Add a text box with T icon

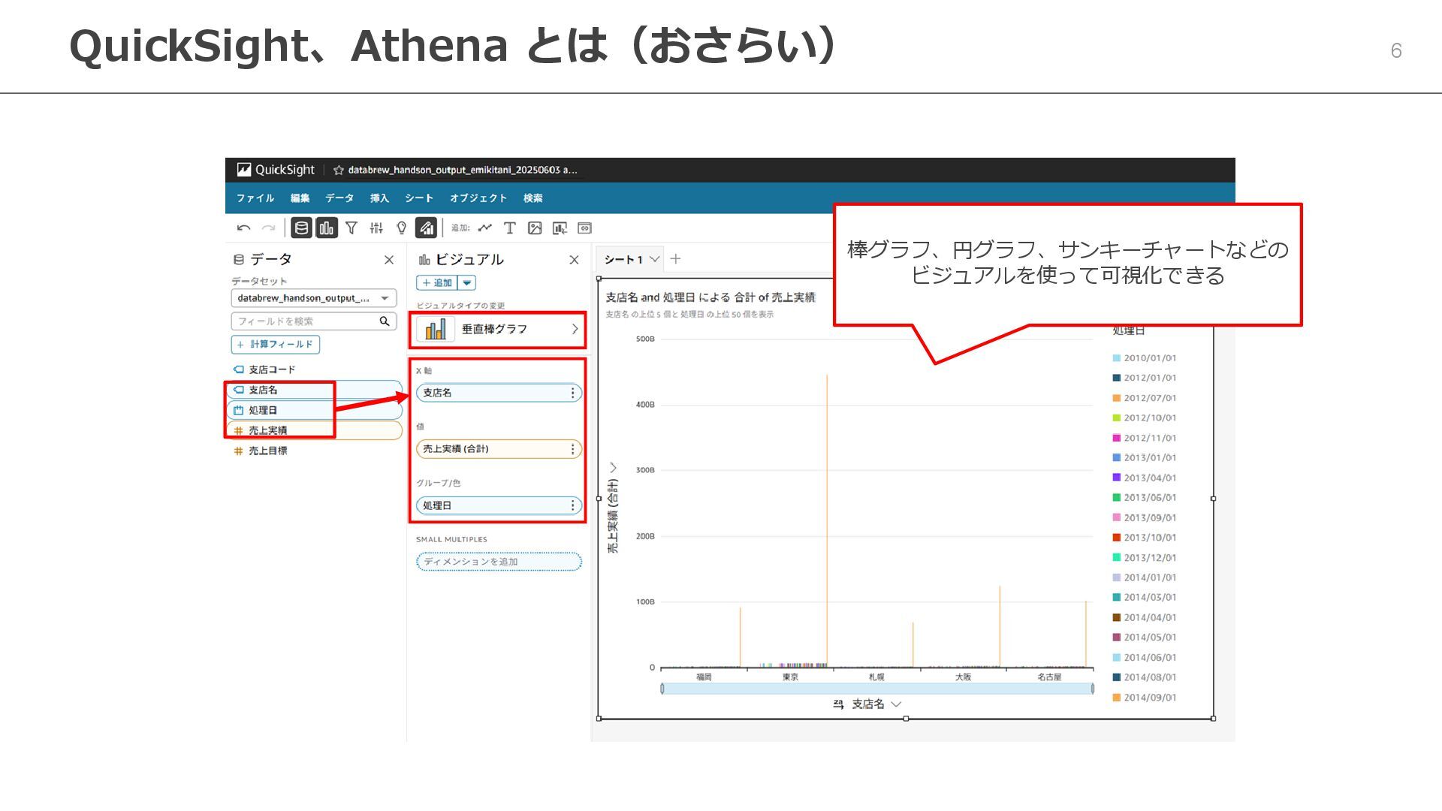tap(510, 228)
